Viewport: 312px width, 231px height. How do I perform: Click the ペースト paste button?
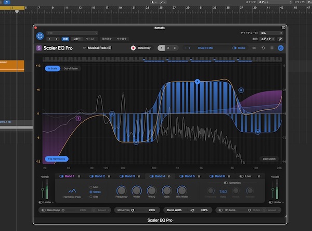coord(90,39)
